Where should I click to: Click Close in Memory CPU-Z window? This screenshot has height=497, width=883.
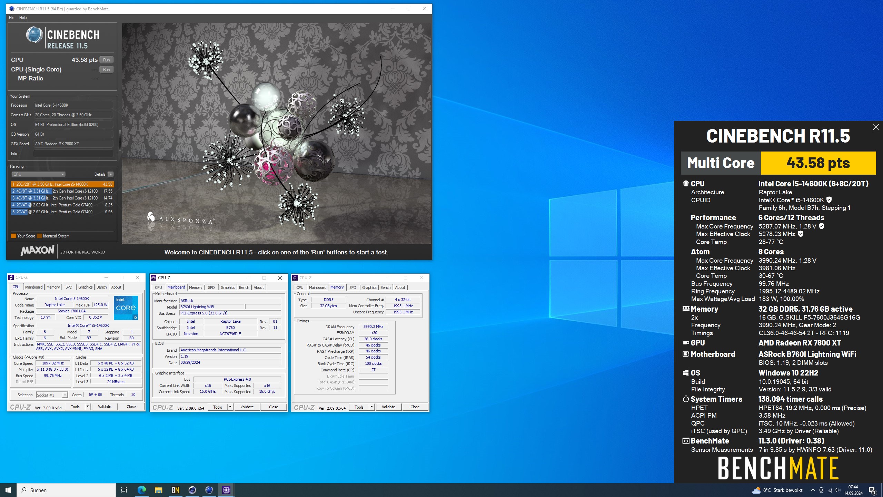(415, 407)
